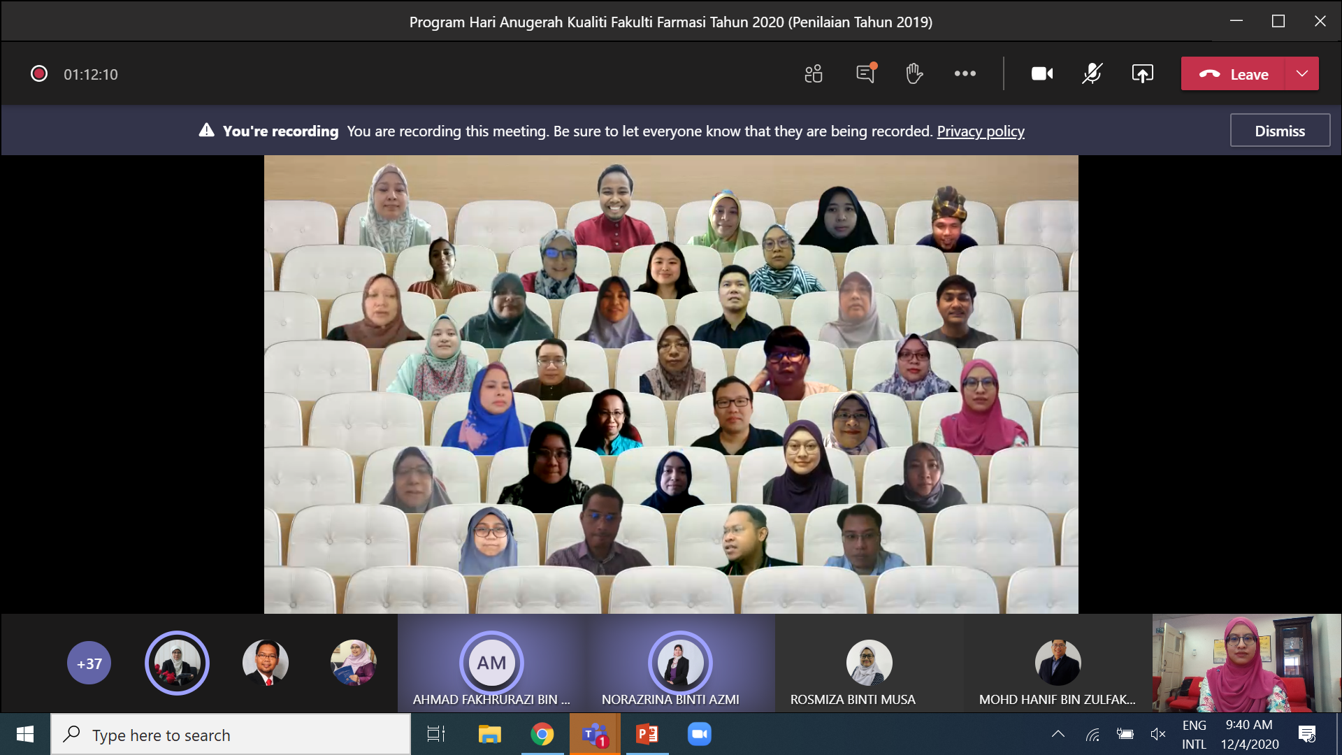Open the share content tray
Image resolution: width=1342 pixels, height=755 pixels.
(1142, 74)
